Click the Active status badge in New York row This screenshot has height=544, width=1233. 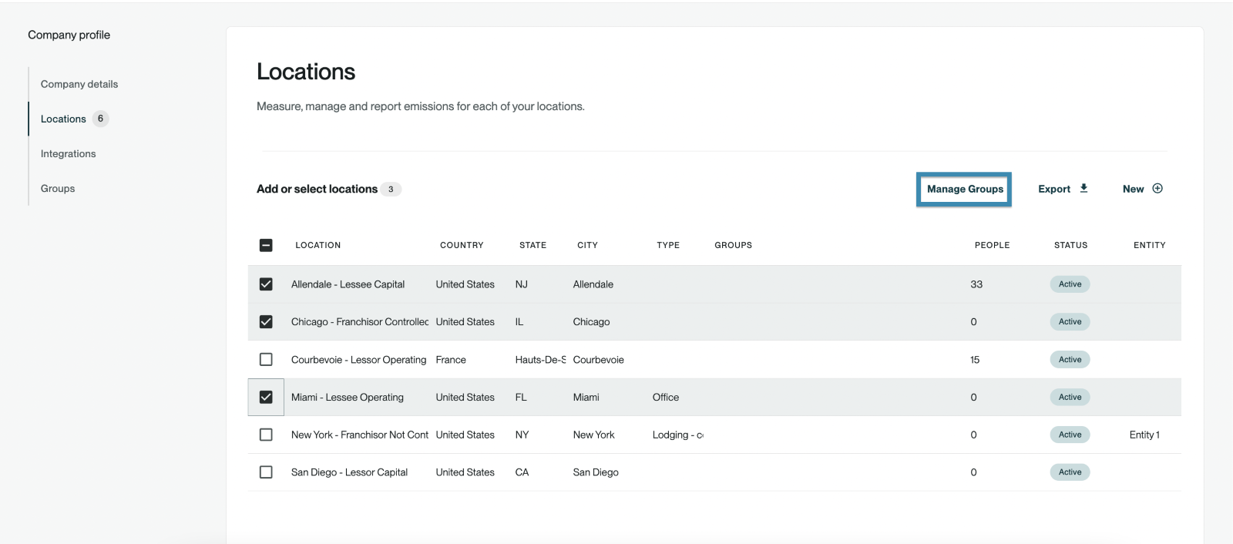pos(1070,435)
